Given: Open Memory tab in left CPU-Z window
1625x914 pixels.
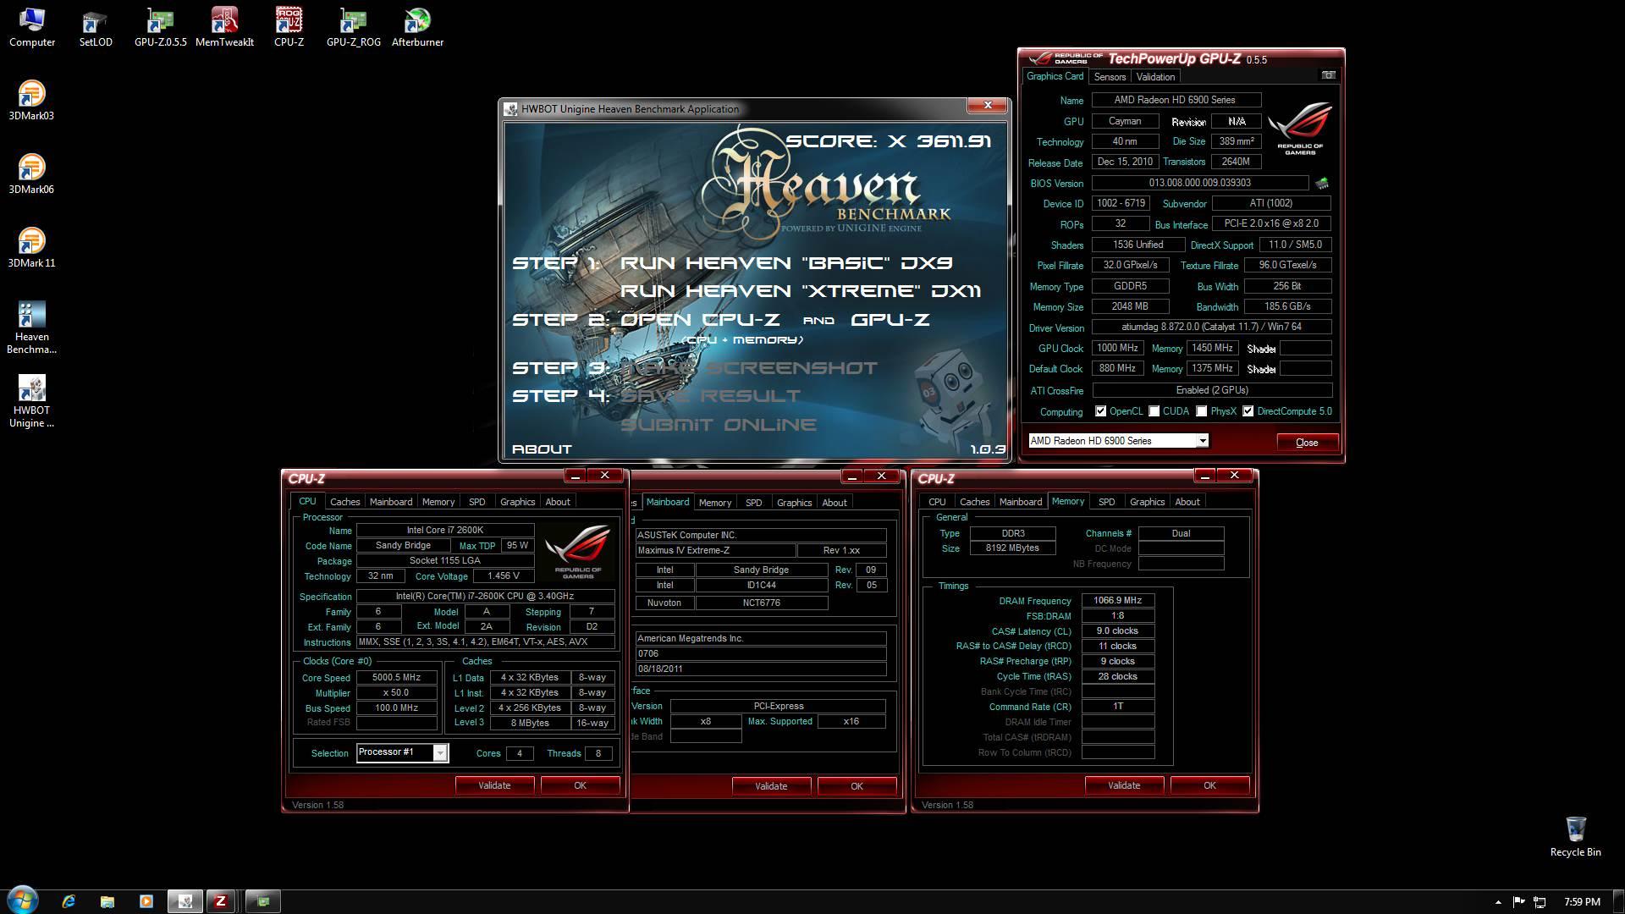Looking at the screenshot, I should (438, 502).
